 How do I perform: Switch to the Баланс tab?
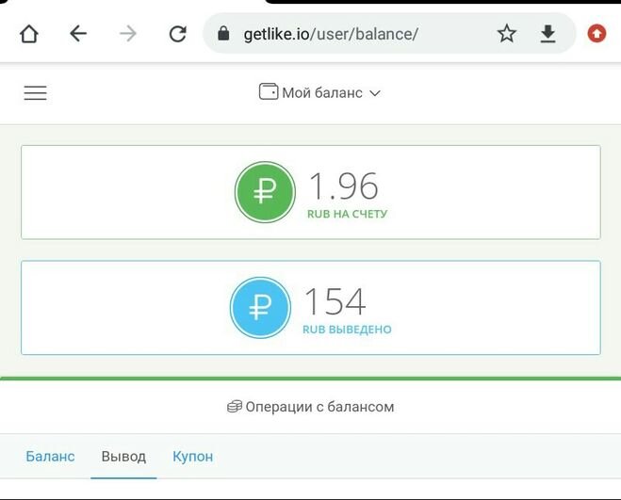(x=50, y=457)
